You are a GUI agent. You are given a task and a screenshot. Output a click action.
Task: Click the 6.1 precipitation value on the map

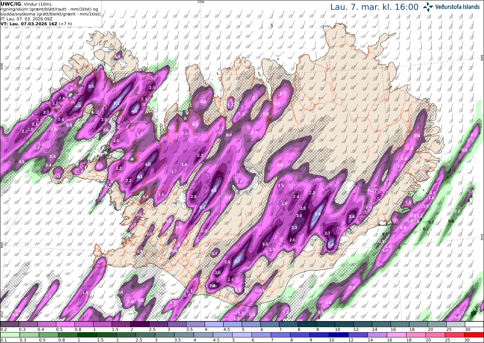click(x=202, y=207)
